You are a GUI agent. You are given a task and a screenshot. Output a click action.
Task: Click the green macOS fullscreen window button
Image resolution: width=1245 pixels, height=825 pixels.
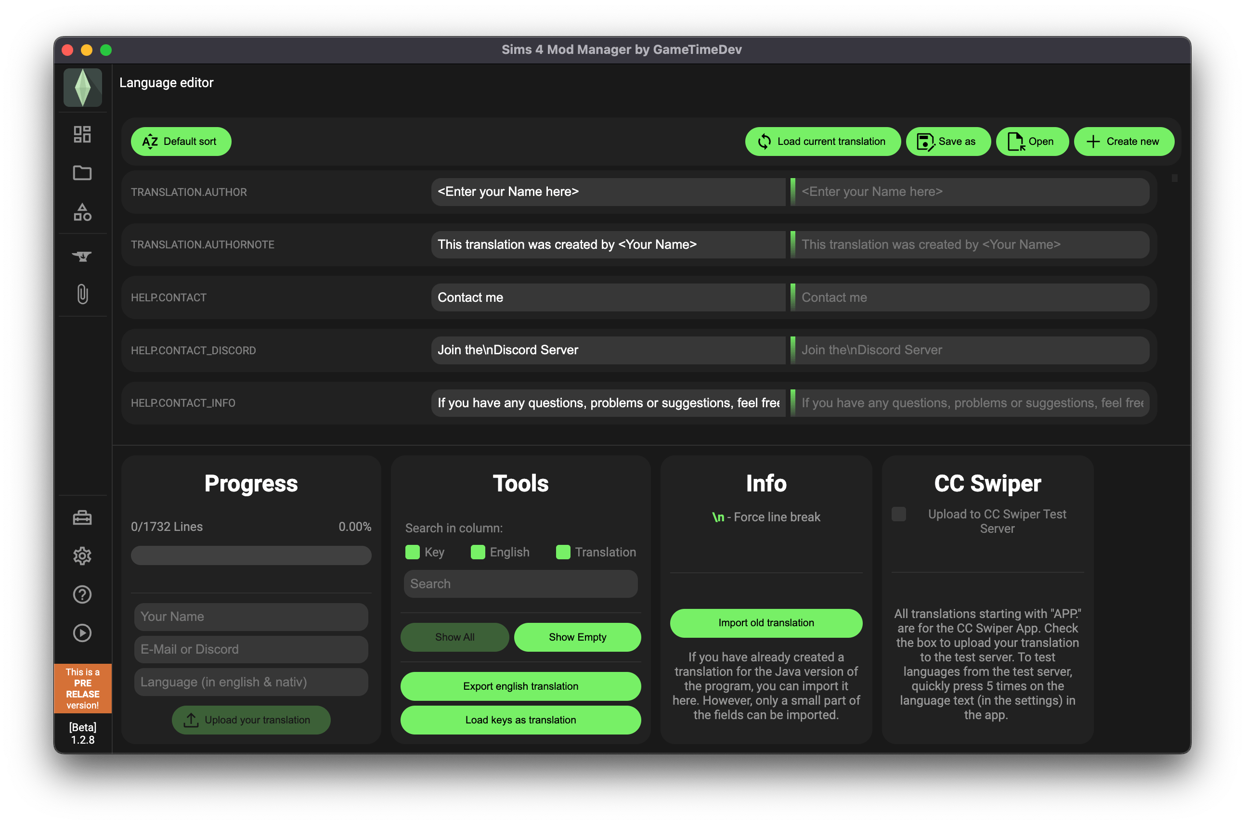(106, 50)
